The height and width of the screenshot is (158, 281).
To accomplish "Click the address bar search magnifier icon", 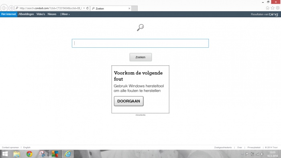I will click(17, 8).
